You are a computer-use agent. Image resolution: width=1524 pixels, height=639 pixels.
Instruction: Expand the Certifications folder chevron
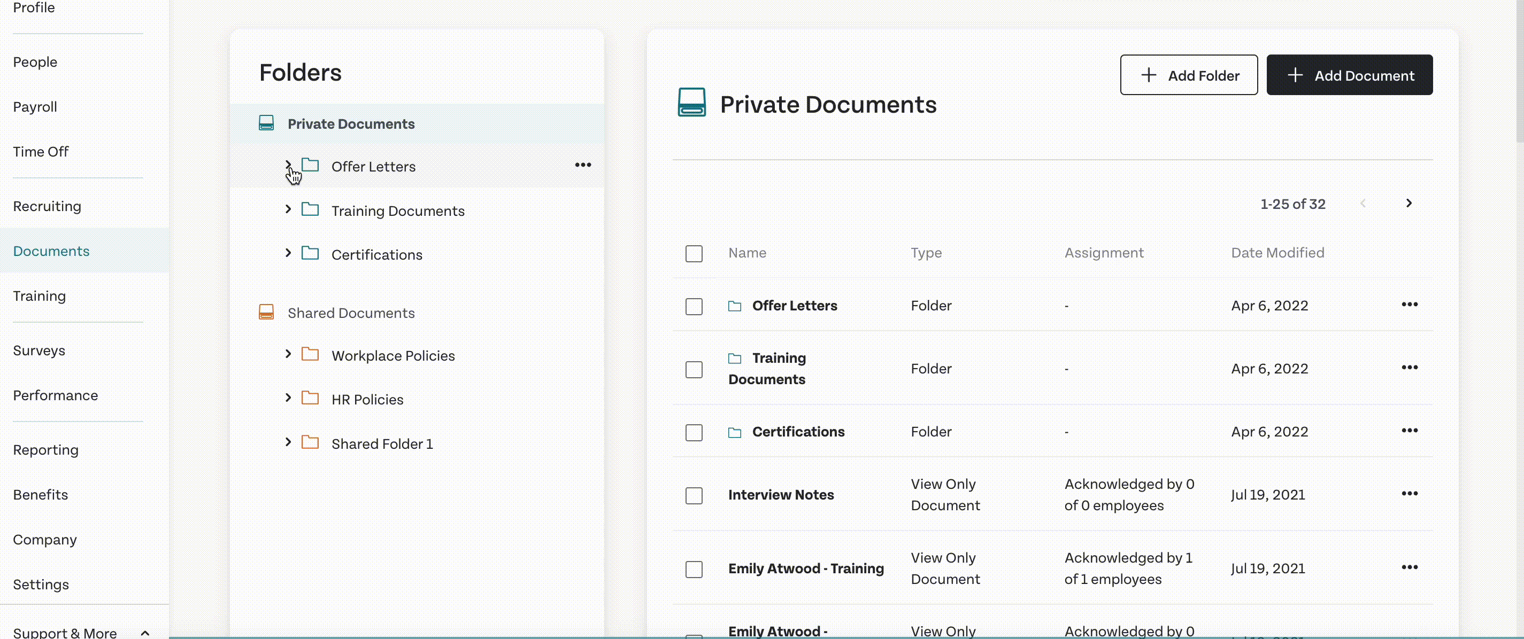pyautogui.click(x=288, y=253)
